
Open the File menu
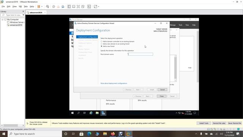click(3, 6)
